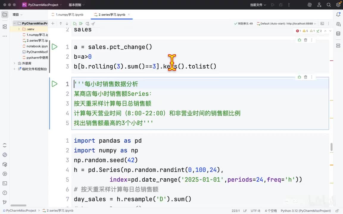Open the AI swirl icon in the title bar

[310, 5]
